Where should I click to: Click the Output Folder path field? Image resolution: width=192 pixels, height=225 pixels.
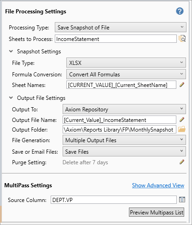119,129
